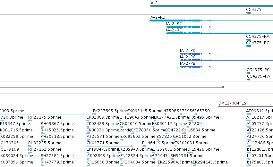
Task: Select the IA-2-RC transcript label
Action: pyautogui.click(x=174, y=24)
